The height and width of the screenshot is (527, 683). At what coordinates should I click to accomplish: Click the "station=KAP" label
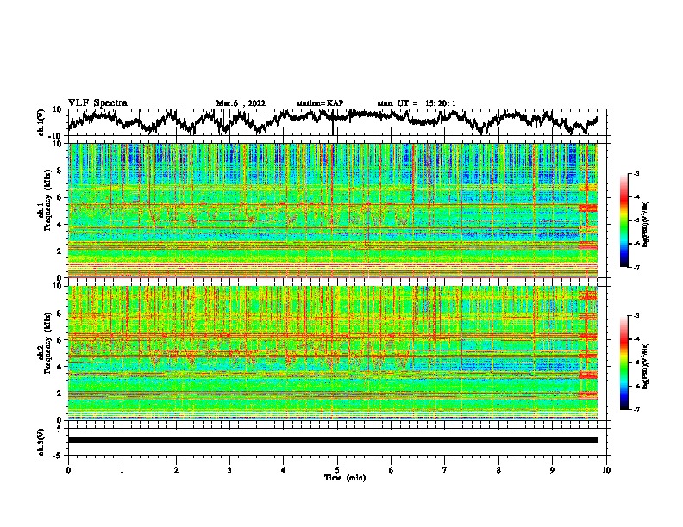tap(320, 103)
